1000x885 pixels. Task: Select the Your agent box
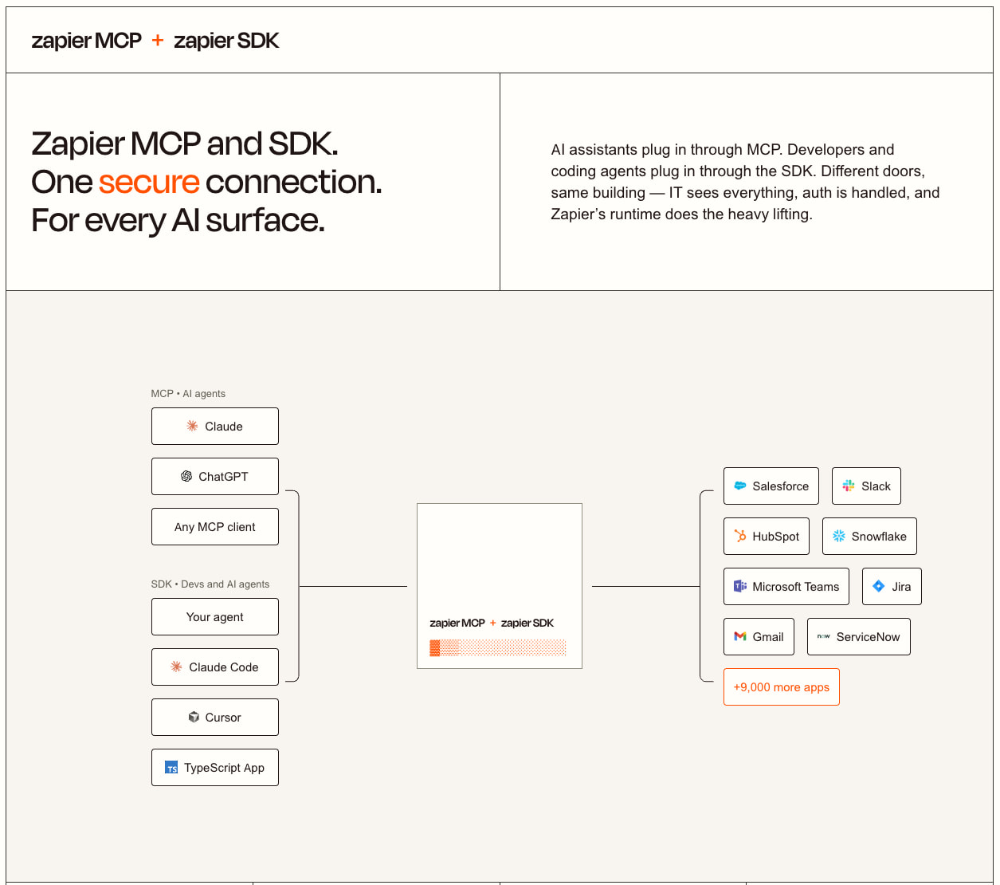[x=215, y=617]
